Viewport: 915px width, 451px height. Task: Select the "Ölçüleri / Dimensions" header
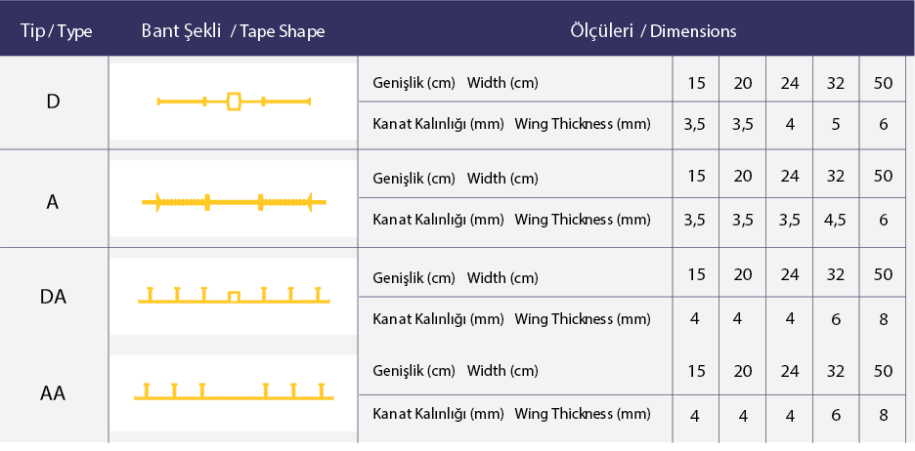tap(653, 31)
